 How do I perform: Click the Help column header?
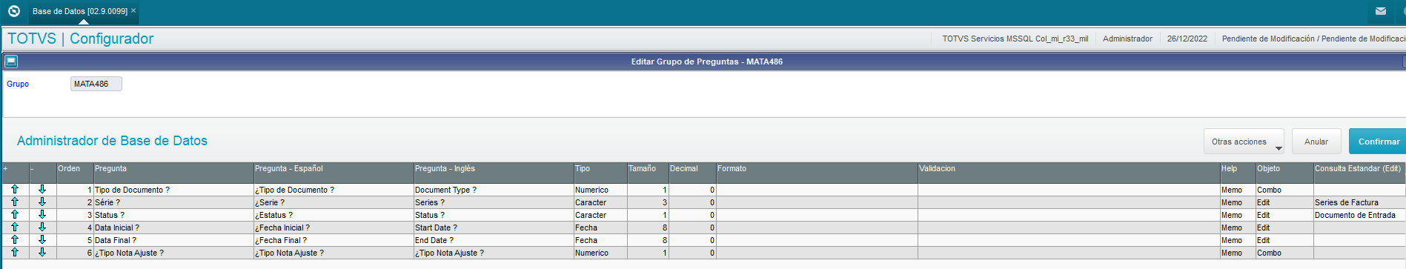1238,173
